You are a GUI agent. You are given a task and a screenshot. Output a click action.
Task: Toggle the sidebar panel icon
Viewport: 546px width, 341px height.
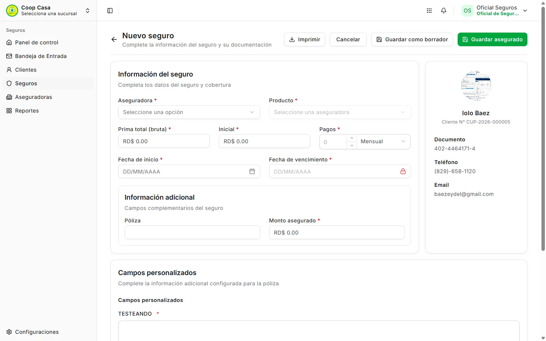point(110,11)
